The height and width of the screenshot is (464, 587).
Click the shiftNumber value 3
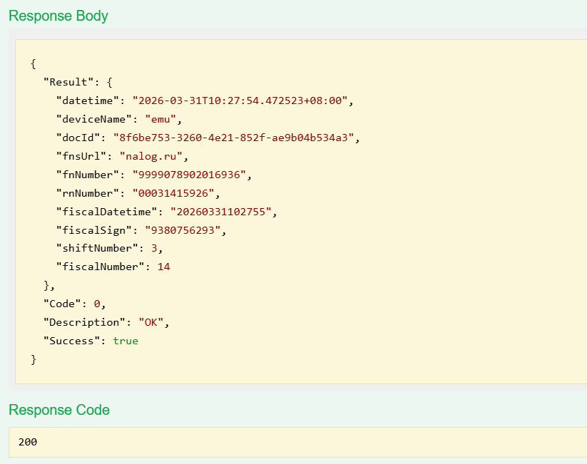(153, 249)
